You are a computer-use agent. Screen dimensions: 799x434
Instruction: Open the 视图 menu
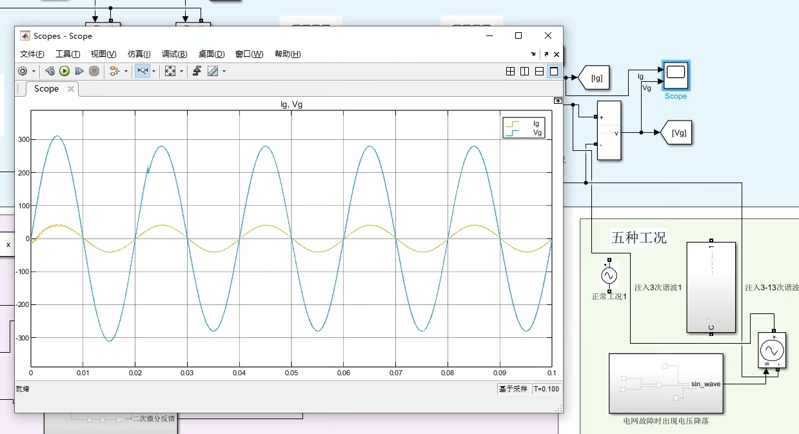point(103,54)
